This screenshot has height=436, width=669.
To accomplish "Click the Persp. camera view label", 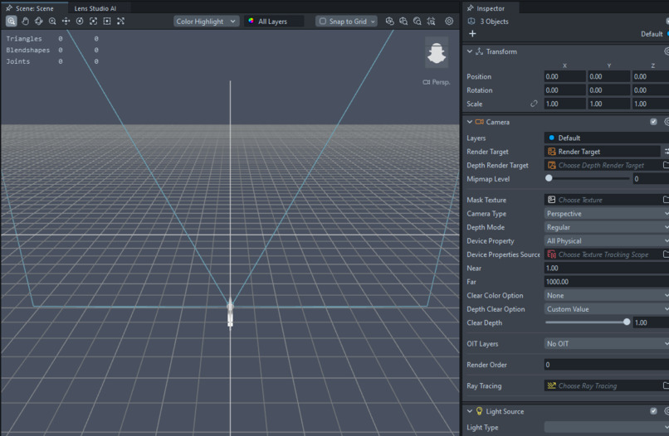I will click(437, 82).
